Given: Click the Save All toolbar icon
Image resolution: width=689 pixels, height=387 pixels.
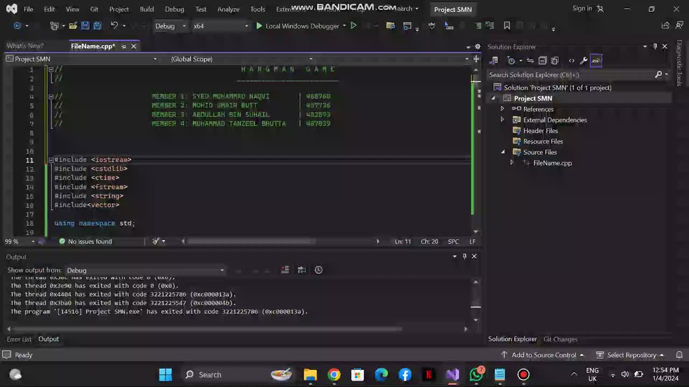Looking at the screenshot, I should (97, 26).
